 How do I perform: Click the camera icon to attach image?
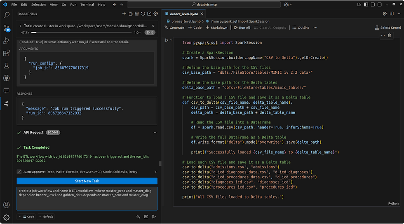coord(146,217)
